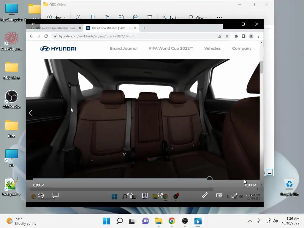The width and height of the screenshot is (304, 228).
Task: Switch to Google Chrome in the taskbar
Action: (x=172, y=221)
